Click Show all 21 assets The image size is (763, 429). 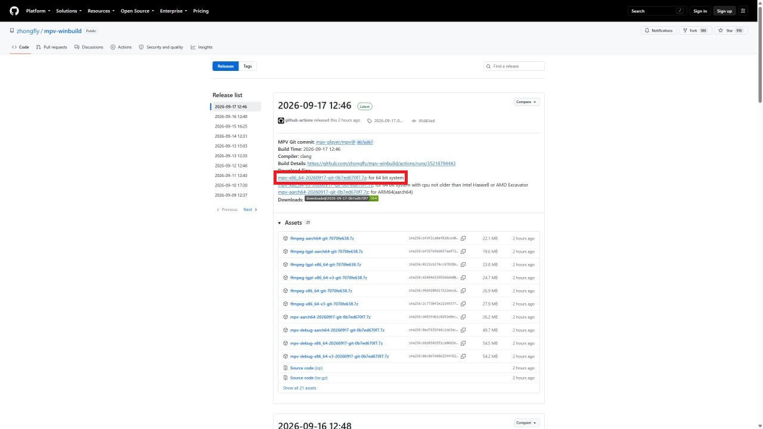[x=300, y=388]
